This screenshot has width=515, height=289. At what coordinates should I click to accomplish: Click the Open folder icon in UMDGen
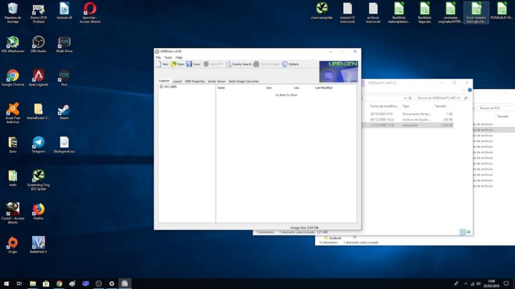coord(174,64)
